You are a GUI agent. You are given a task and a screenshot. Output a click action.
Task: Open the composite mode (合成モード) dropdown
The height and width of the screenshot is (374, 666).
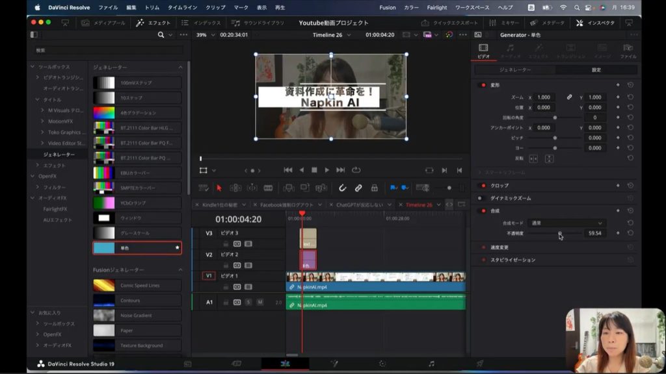[x=566, y=223]
